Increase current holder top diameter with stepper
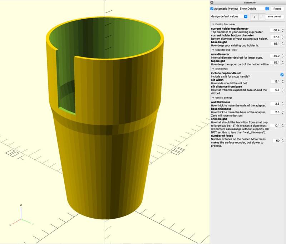 (x=282, y=29)
